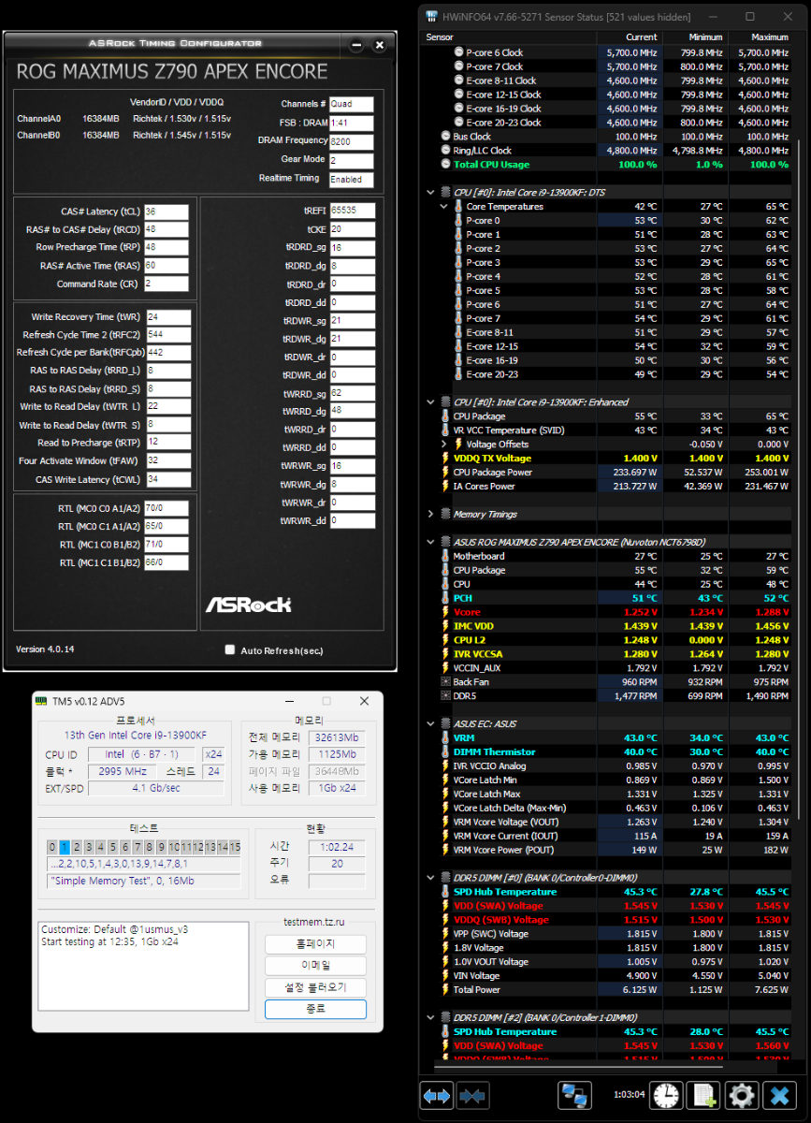811x1123 pixels.
Task: Click the HWiNFO64 title bar app icon
Action: tap(432, 17)
